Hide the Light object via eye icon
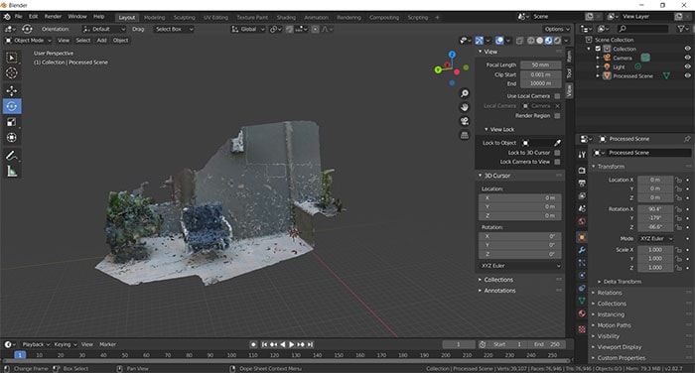 click(x=687, y=66)
